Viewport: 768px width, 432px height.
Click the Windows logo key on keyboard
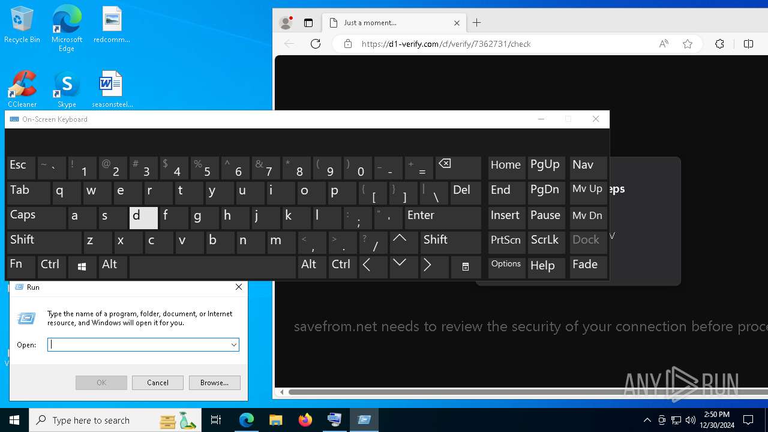(x=82, y=266)
